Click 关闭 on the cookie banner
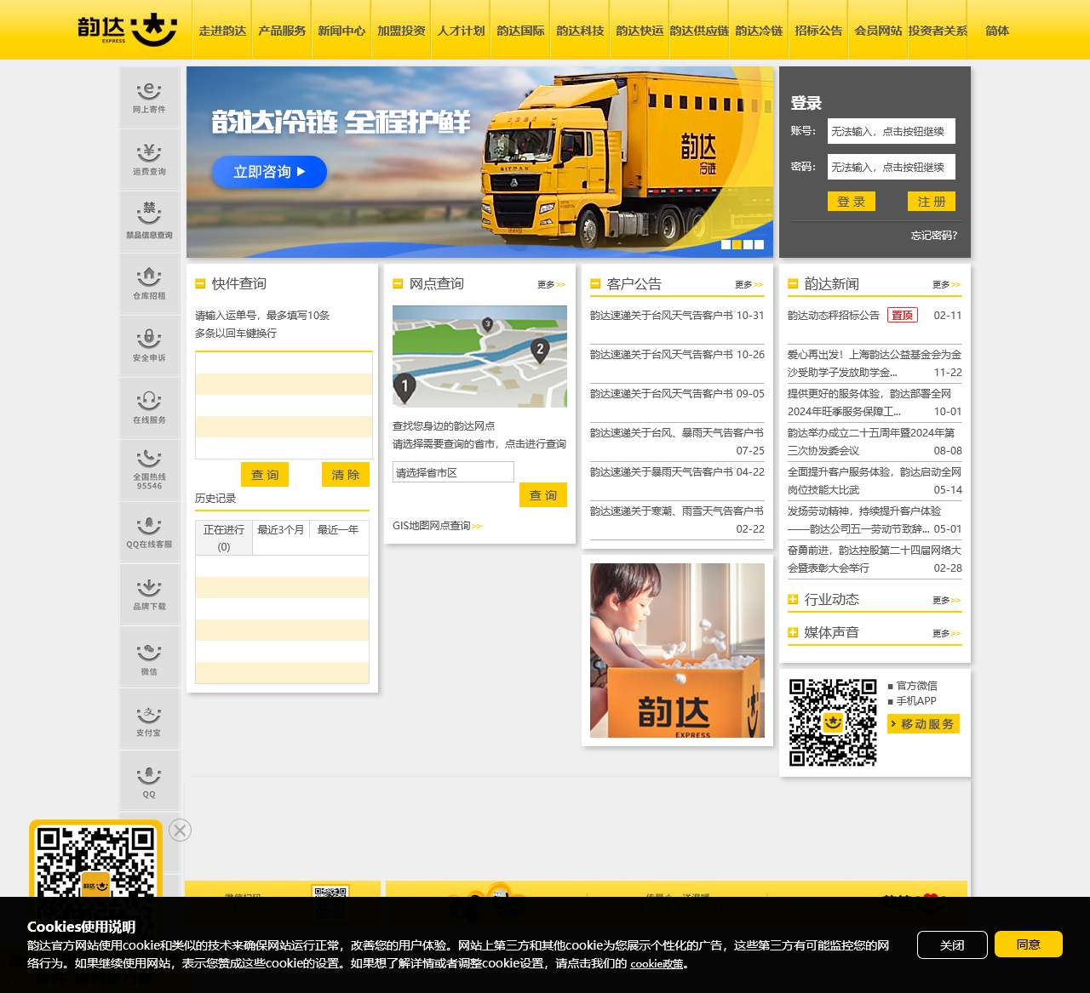The height and width of the screenshot is (993, 1090). (x=952, y=944)
